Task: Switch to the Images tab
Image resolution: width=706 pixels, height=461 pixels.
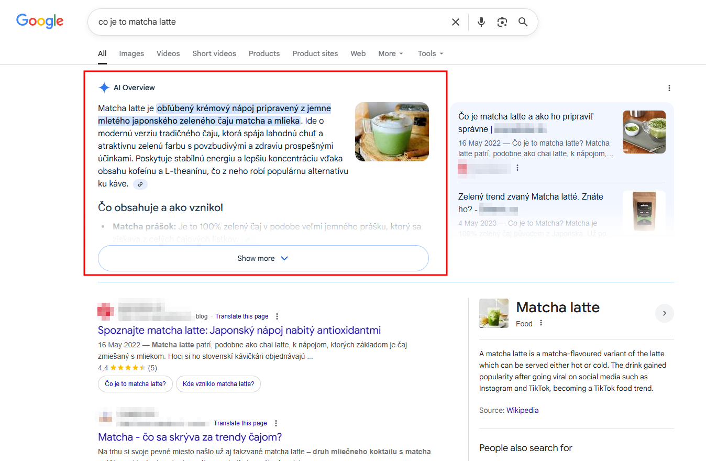Action: (131, 53)
